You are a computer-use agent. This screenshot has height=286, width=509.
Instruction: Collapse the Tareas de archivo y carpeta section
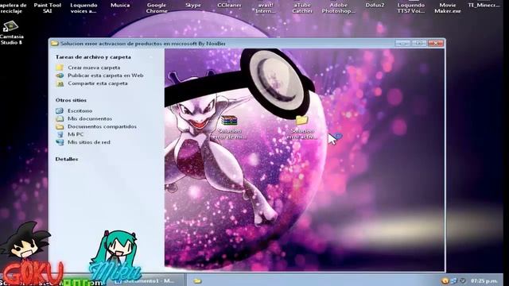(x=93, y=57)
